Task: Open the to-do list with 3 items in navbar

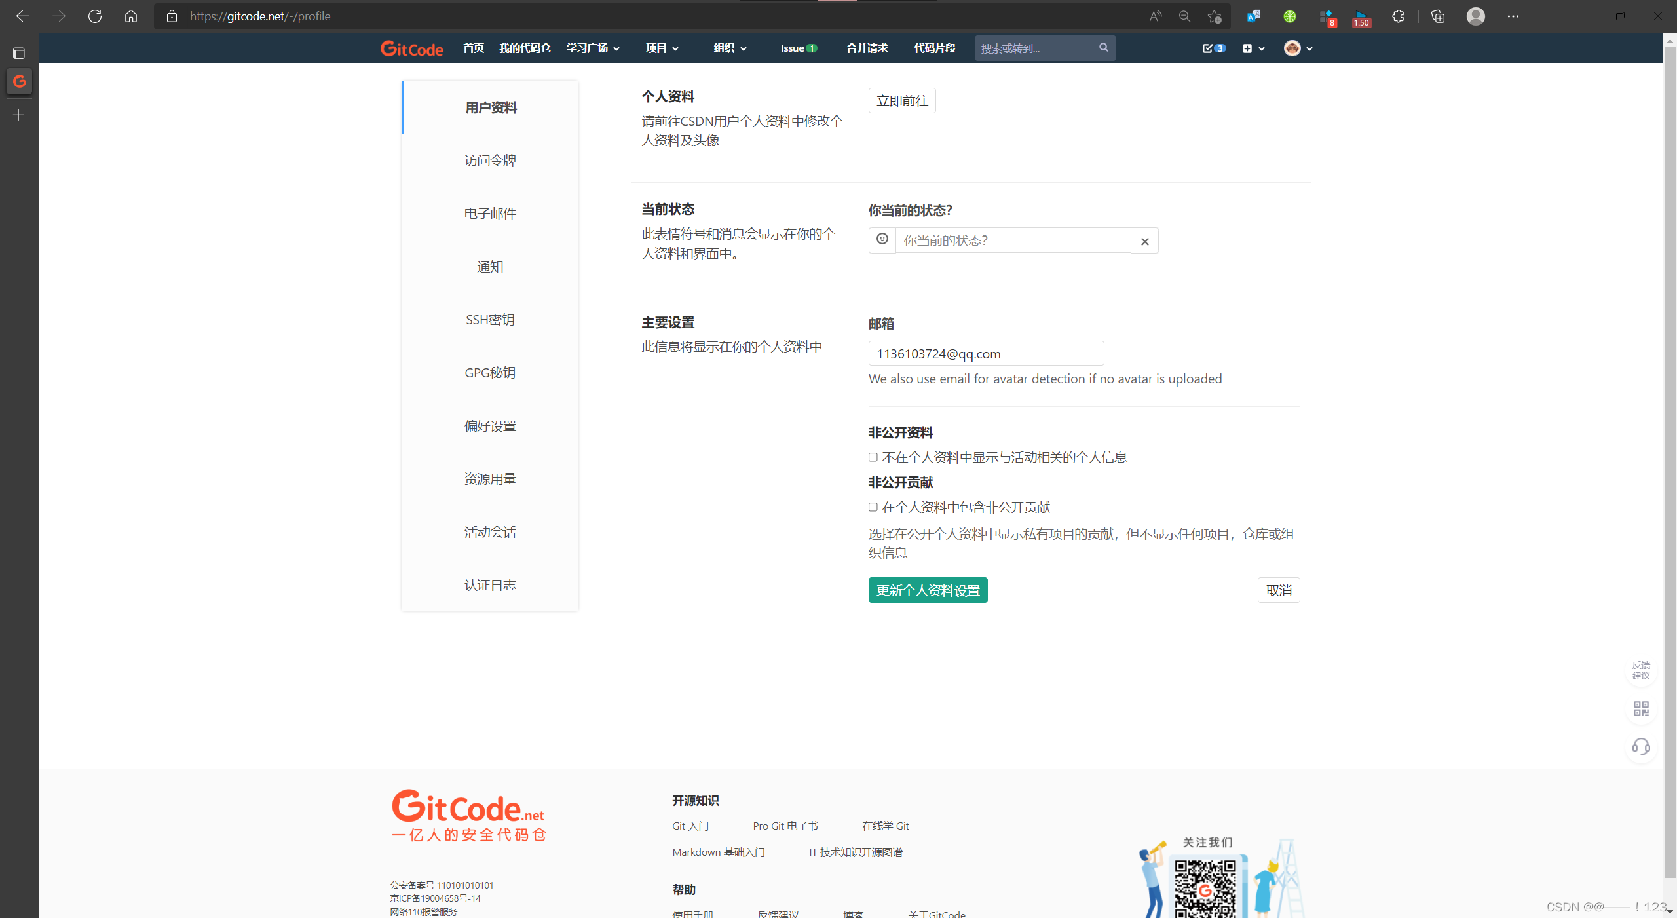Action: point(1213,48)
